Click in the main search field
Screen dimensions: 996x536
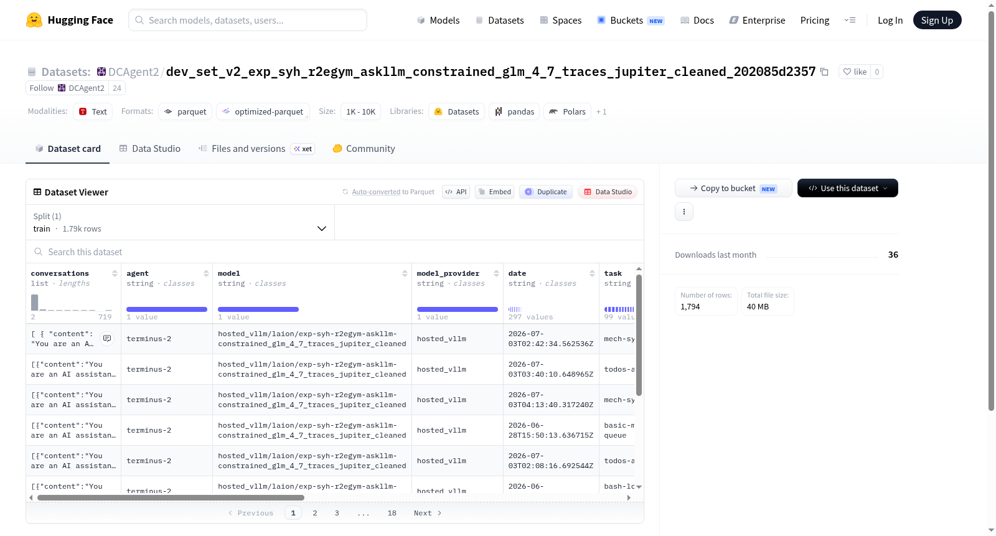click(x=248, y=20)
